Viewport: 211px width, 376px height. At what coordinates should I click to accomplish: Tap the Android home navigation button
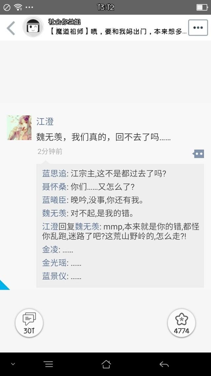[106, 364]
